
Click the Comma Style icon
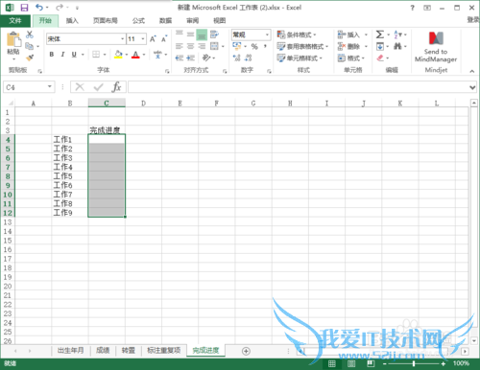[265, 47]
